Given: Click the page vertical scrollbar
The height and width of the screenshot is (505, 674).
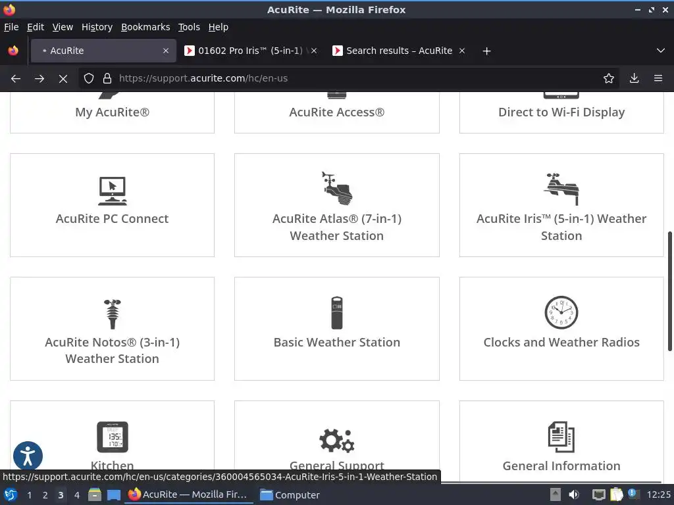Looking at the screenshot, I should [669, 291].
